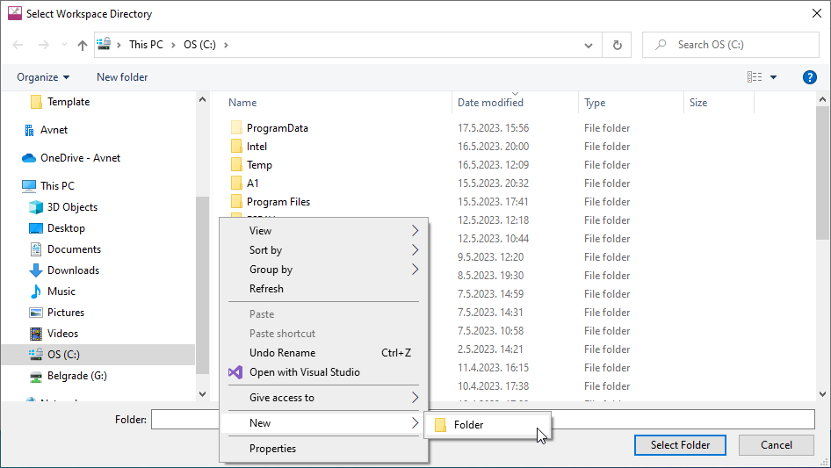Select Folder in the New submenu
Viewport: 831px width, 468px height.
pos(468,425)
